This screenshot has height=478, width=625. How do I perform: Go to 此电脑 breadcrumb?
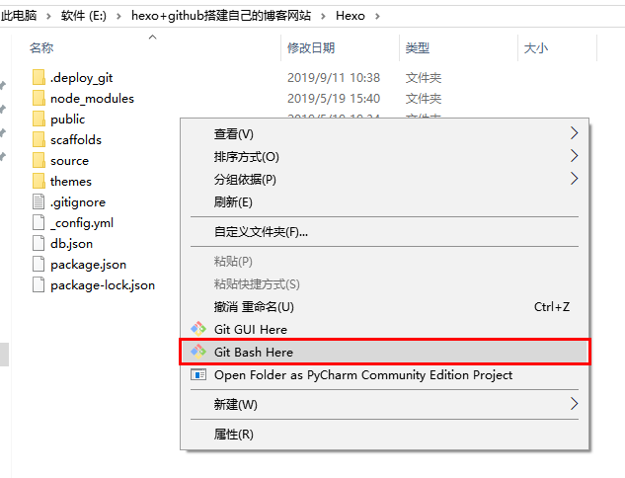pos(19,16)
